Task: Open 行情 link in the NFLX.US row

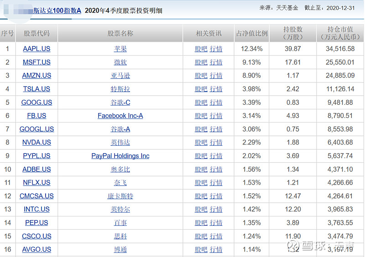Action: [216, 183]
